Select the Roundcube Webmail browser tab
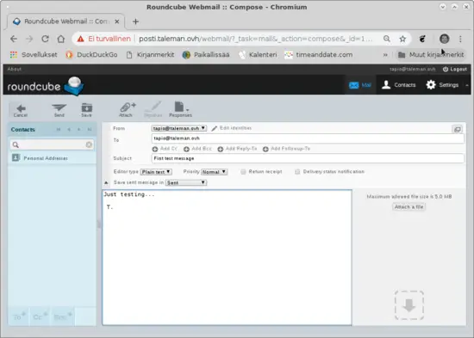 pyautogui.click(x=65, y=22)
